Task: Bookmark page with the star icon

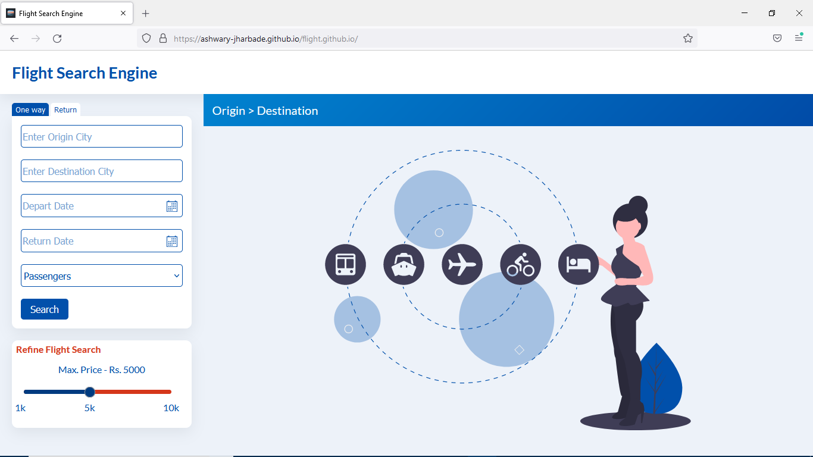Action: pyautogui.click(x=688, y=38)
